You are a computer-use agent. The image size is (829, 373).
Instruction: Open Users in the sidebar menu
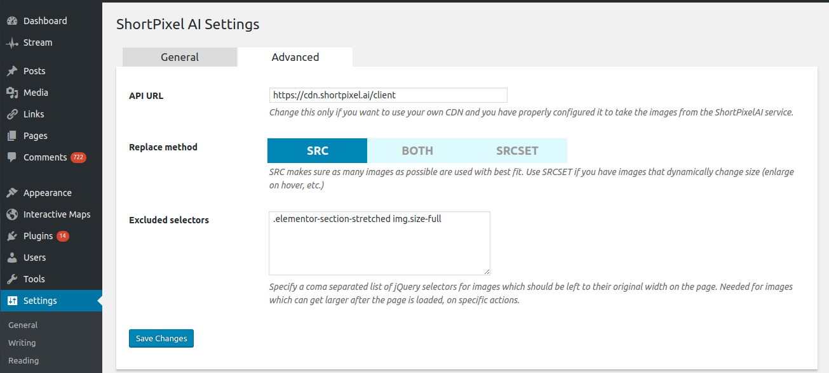[34, 258]
